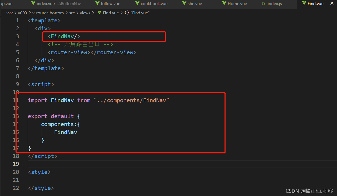The image size is (337, 196).
Task: Switch to the Home.vue tab
Action: click(237, 4)
